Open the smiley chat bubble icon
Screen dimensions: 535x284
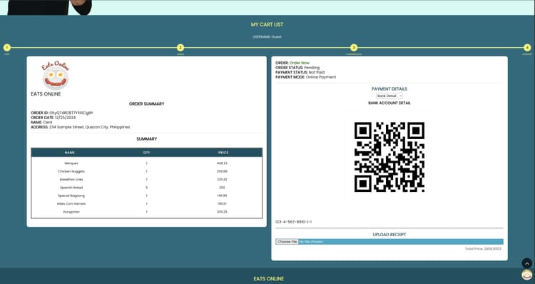[x=527, y=275]
